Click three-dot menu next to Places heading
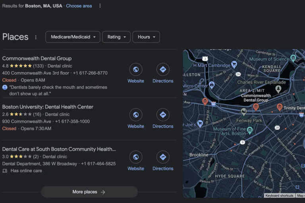Viewport: 305px width, 203px height. pyautogui.click(x=36, y=37)
